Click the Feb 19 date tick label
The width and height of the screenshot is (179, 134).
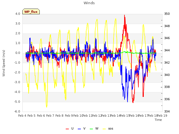(162, 116)
